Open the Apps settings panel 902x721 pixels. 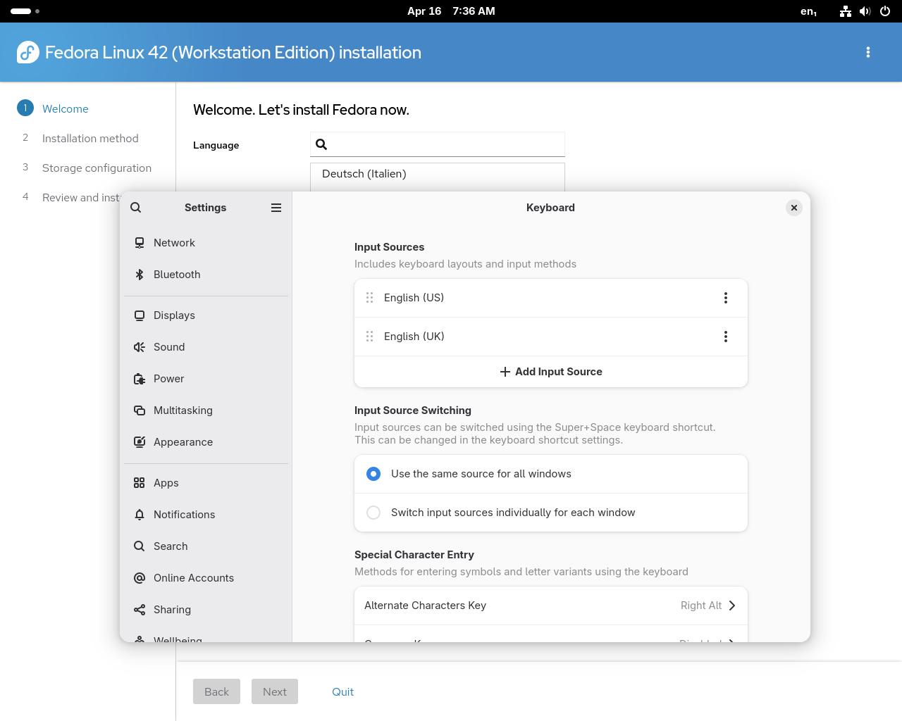pyautogui.click(x=206, y=483)
